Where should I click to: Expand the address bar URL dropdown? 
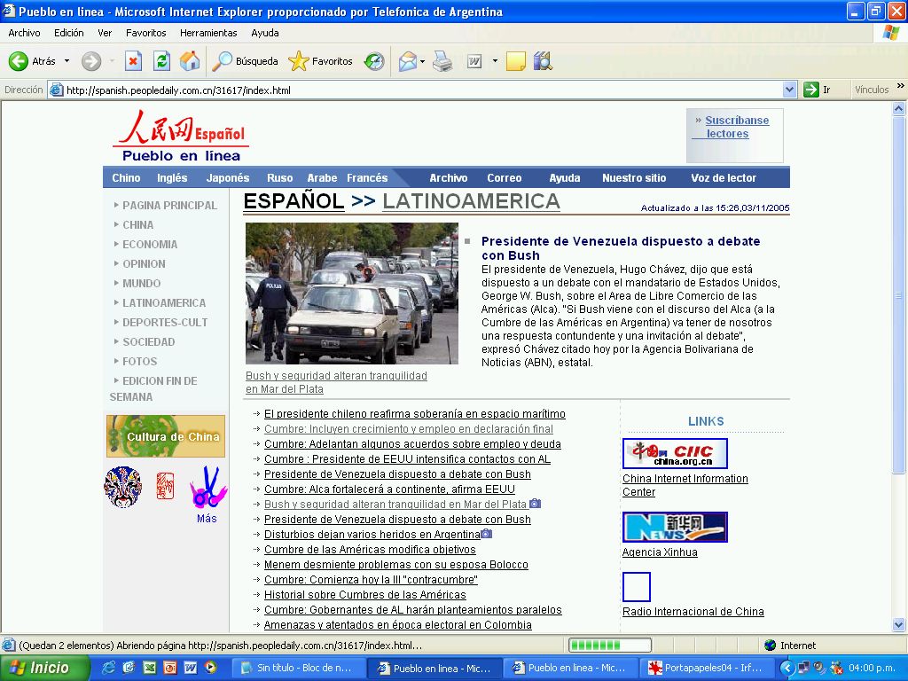pyautogui.click(x=789, y=90)
